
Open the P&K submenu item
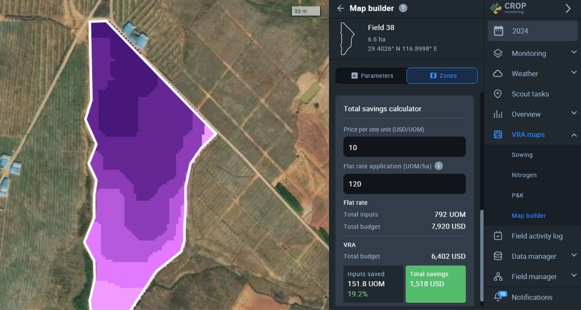click(517, 195)
